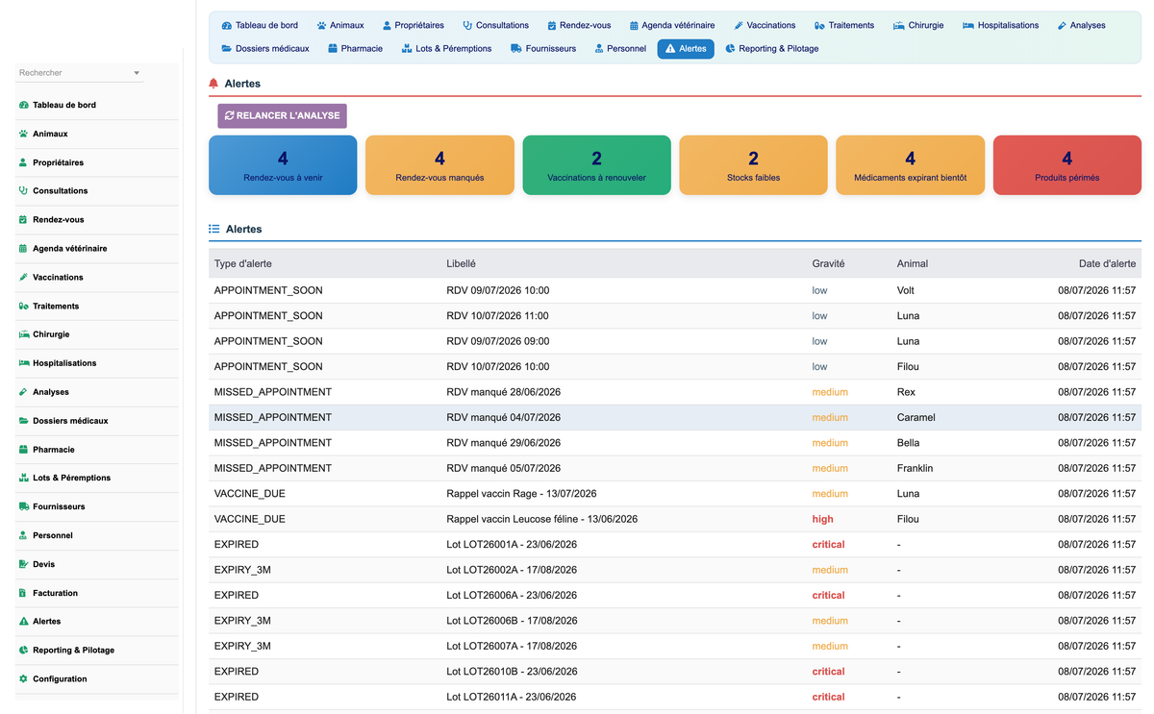Click the pie chart icon beside sidebar Reporting
Viewport: 1154px width, 714px height.
pyautogui.click(x=23, y=650)
